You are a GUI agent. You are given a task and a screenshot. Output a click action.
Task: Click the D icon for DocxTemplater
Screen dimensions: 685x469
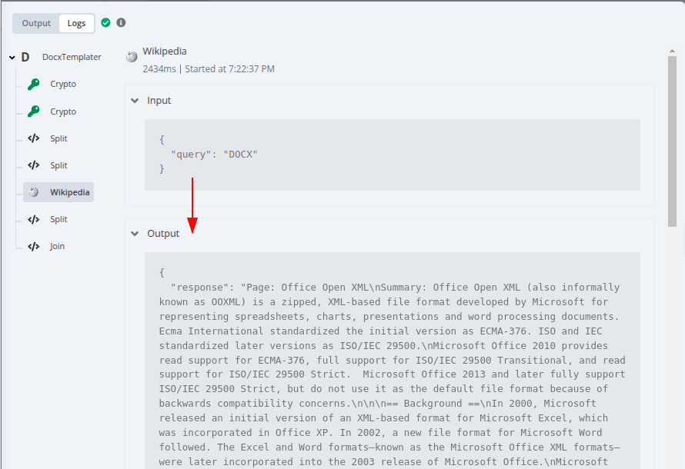25,57
